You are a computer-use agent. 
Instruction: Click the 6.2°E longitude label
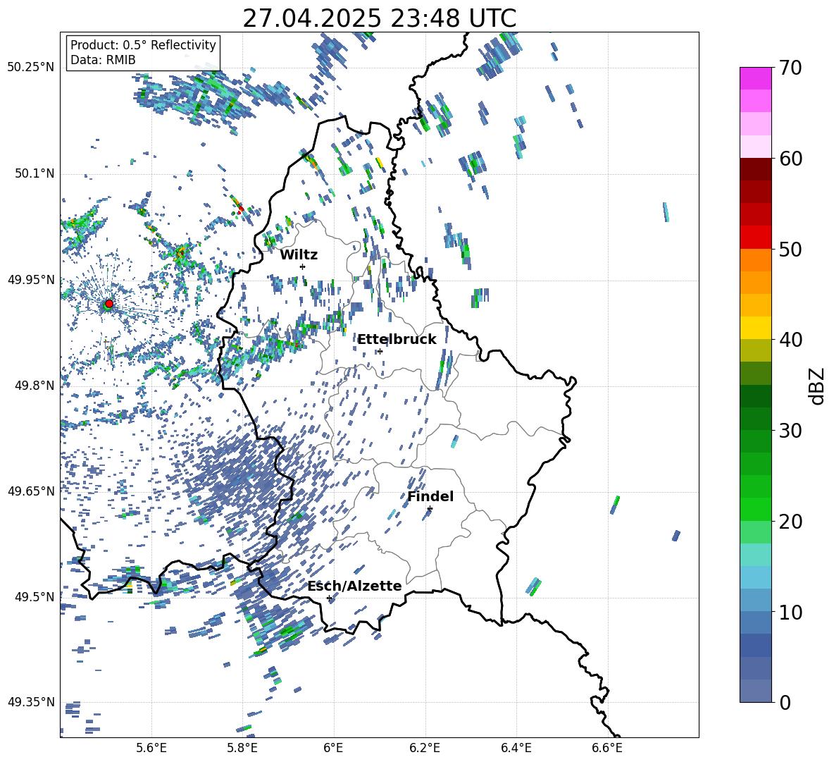[x=425, y=748]
